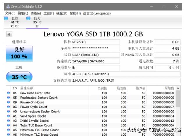The width and height of the screenshot is (185, 136).
Task: Click status dot for Power Cycle Count
Action: [8, 107]
